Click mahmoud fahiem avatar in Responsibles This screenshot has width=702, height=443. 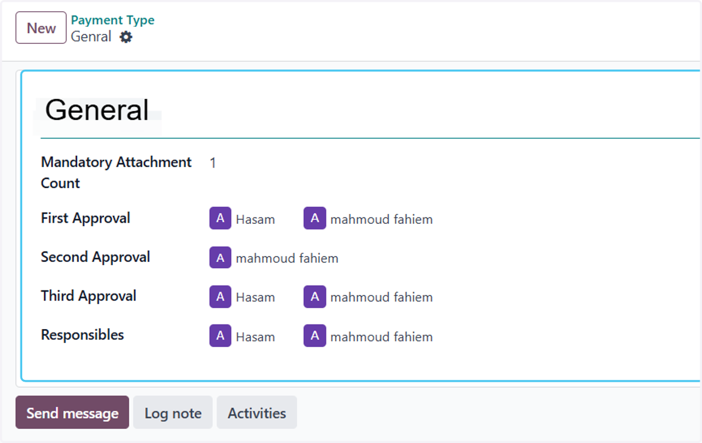[315, 336]
